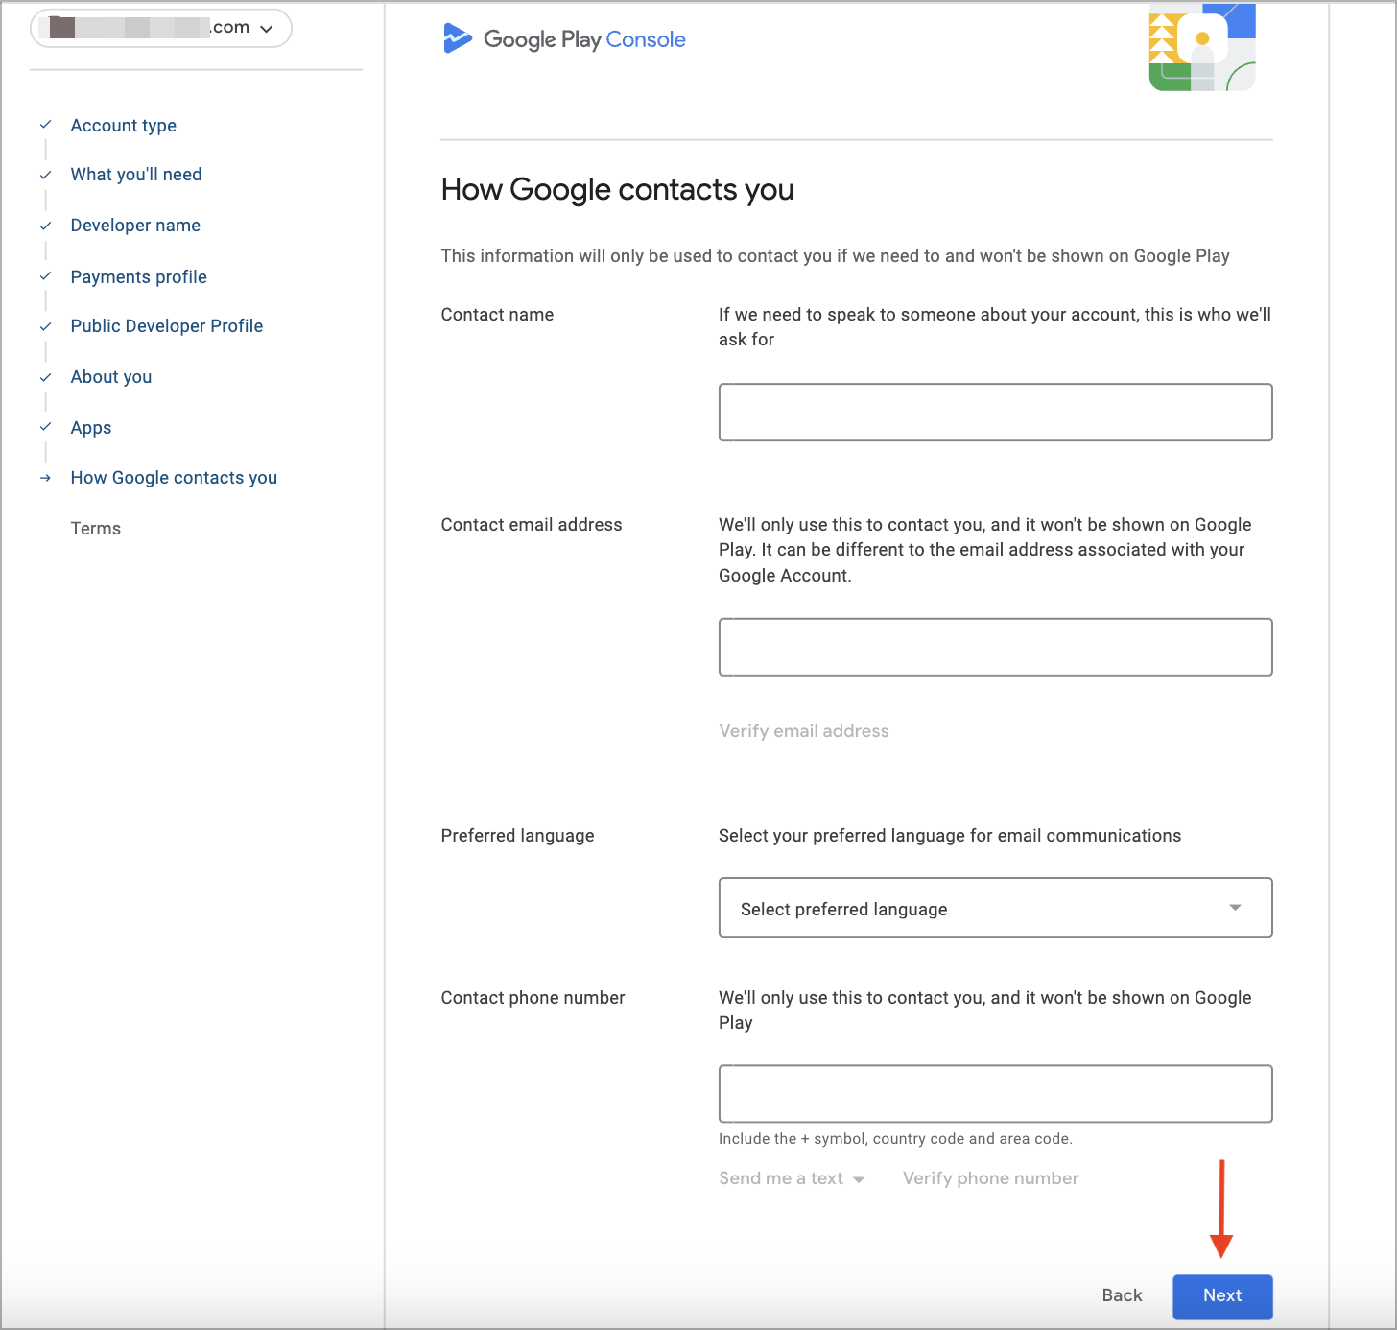The height and width of the screenshot is (1330, 1397).
Task: Click the checkmark icon beside About you
Action: tap(45, 377)
